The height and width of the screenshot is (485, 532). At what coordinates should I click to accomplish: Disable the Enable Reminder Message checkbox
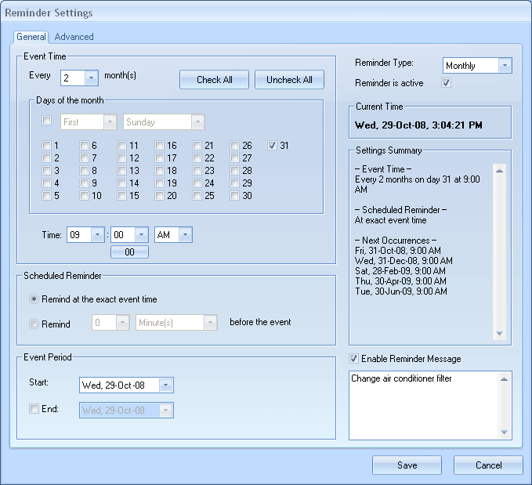tap(355, 359)
